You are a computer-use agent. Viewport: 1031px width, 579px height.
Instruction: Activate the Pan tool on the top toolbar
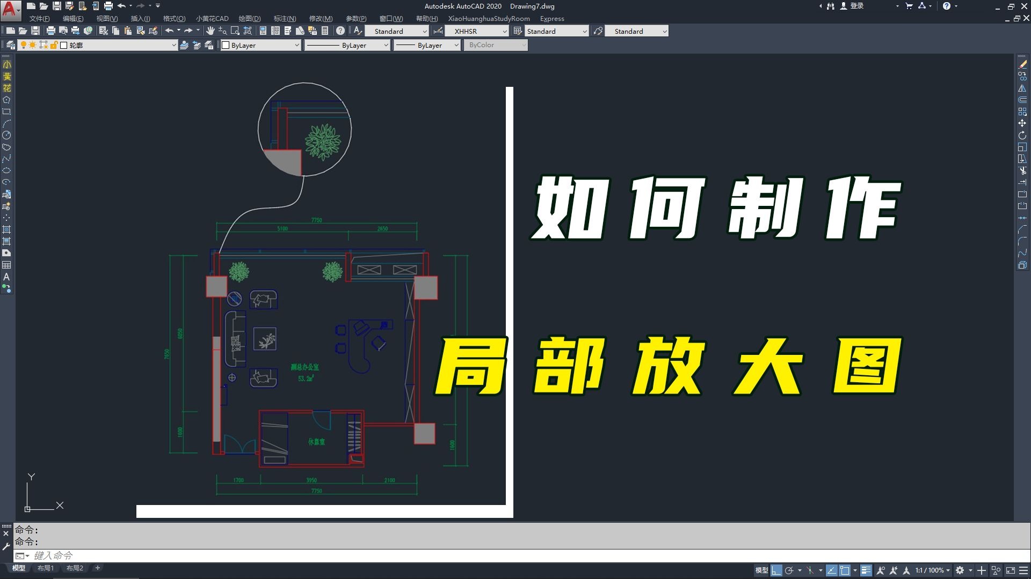pyautogui.click(x=209, y=31)
